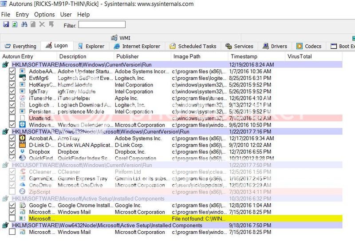
Task: Open the Help menu
Action: [x=83, y=15]
